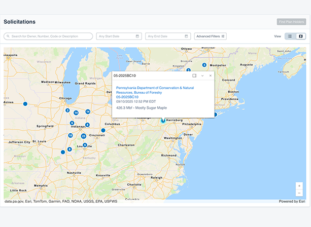
Task: Click the Find Plan Holders button
Action: pos(291,22)
